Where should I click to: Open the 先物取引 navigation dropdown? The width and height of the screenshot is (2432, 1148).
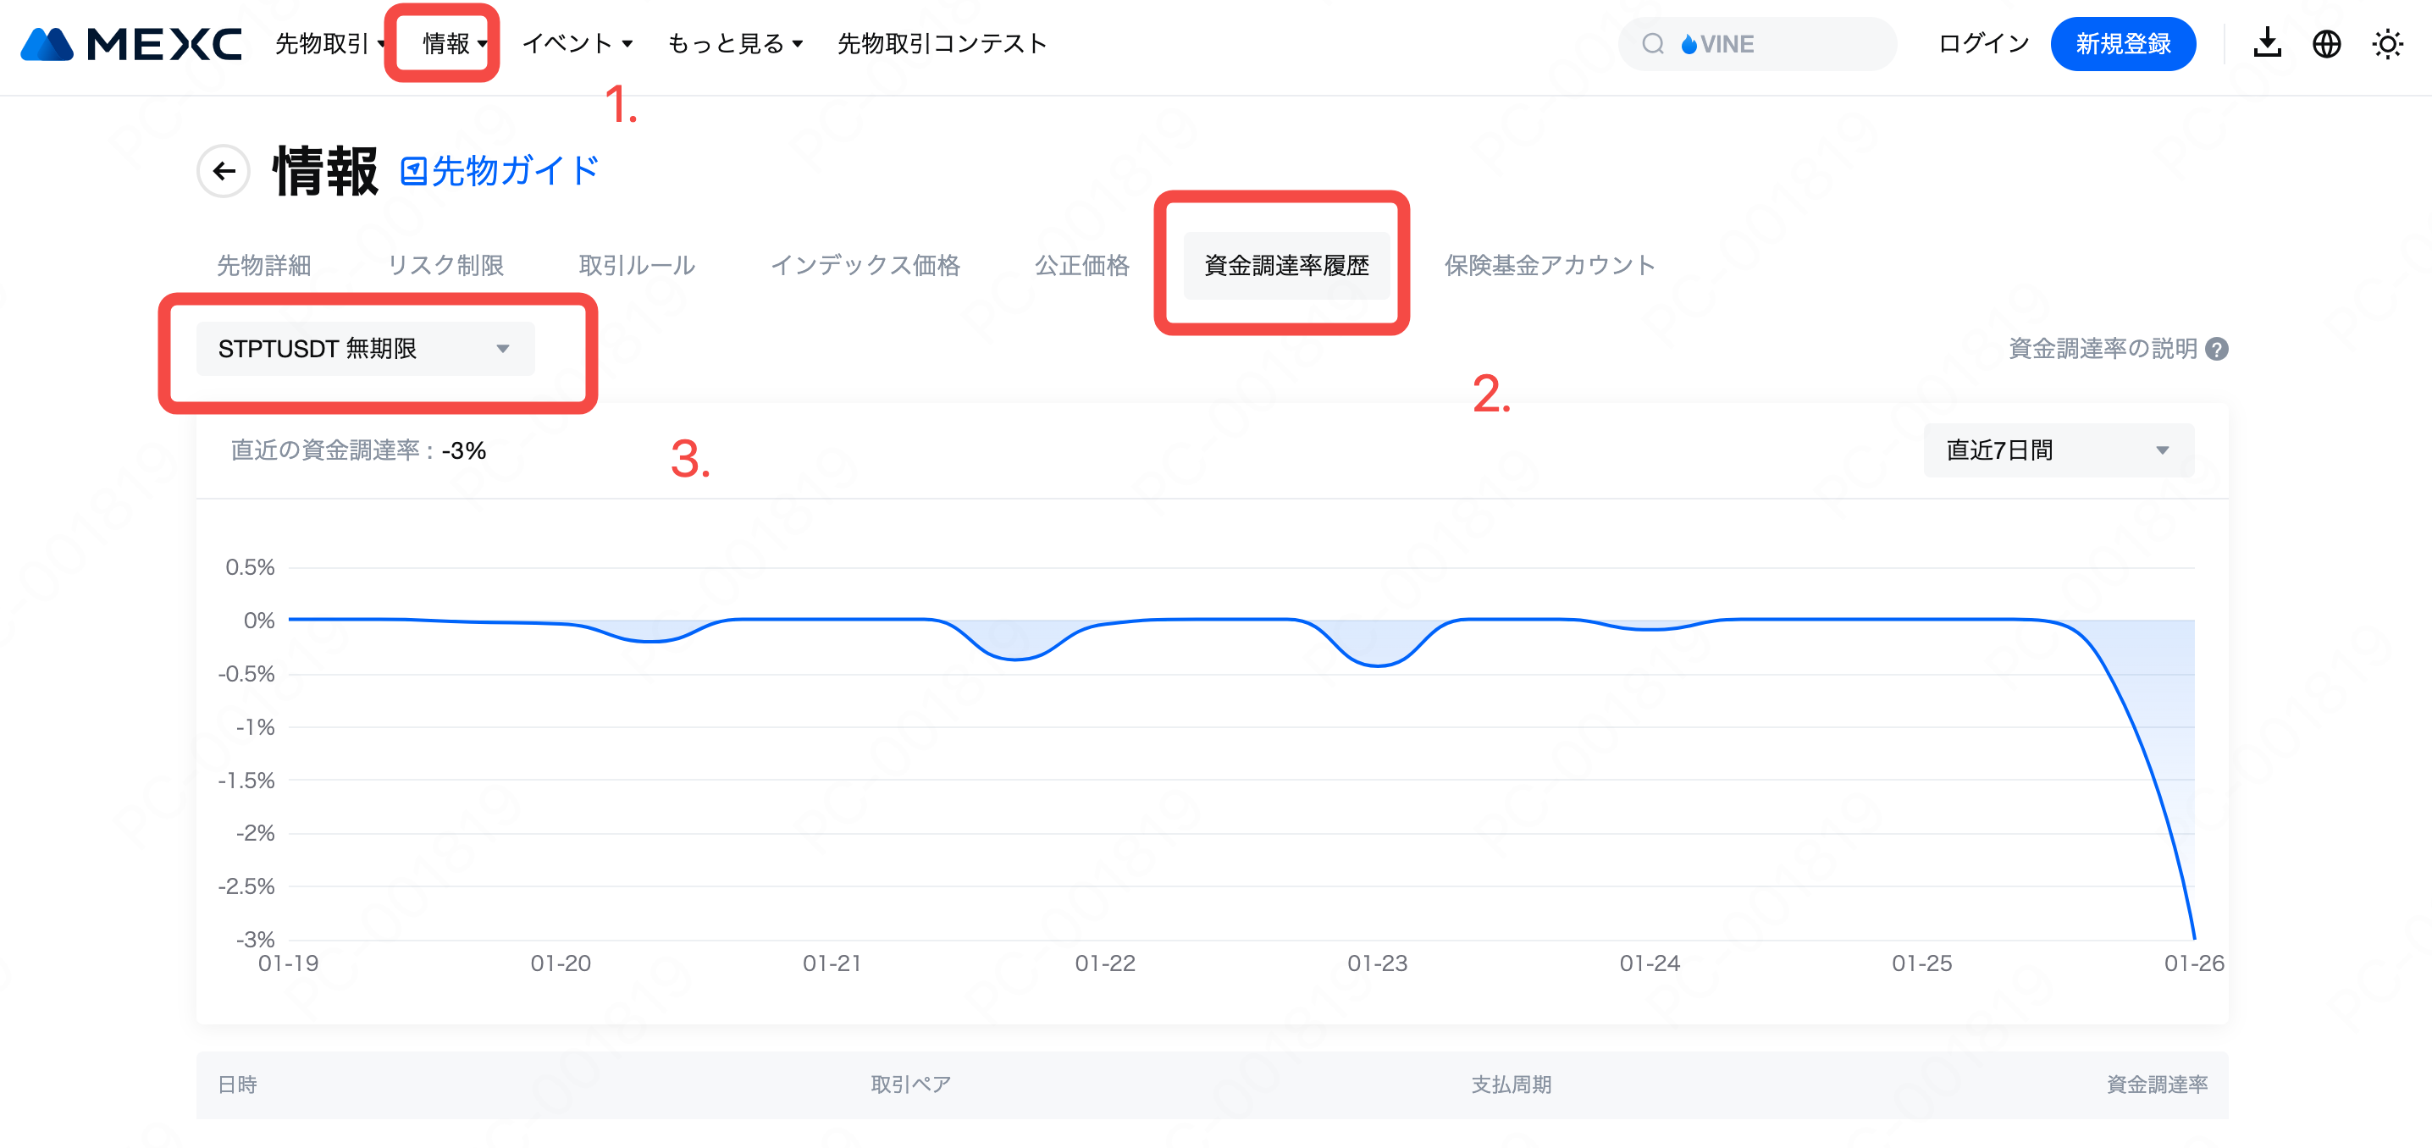[329, 43]
